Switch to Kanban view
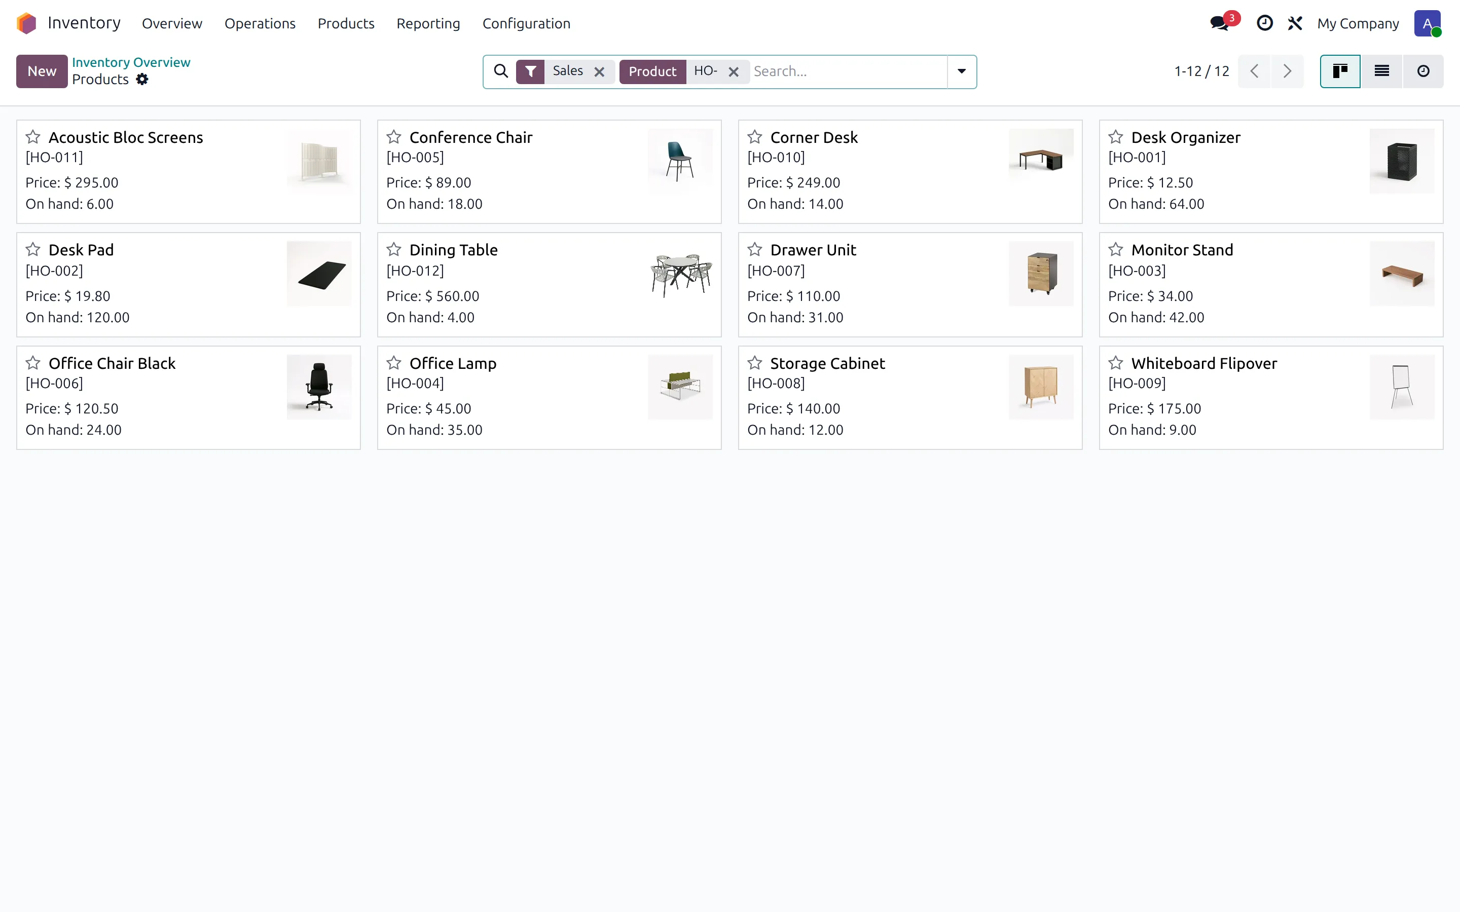The height and width of the screenshot is (912, 1460). click(x=1340, y=71)
